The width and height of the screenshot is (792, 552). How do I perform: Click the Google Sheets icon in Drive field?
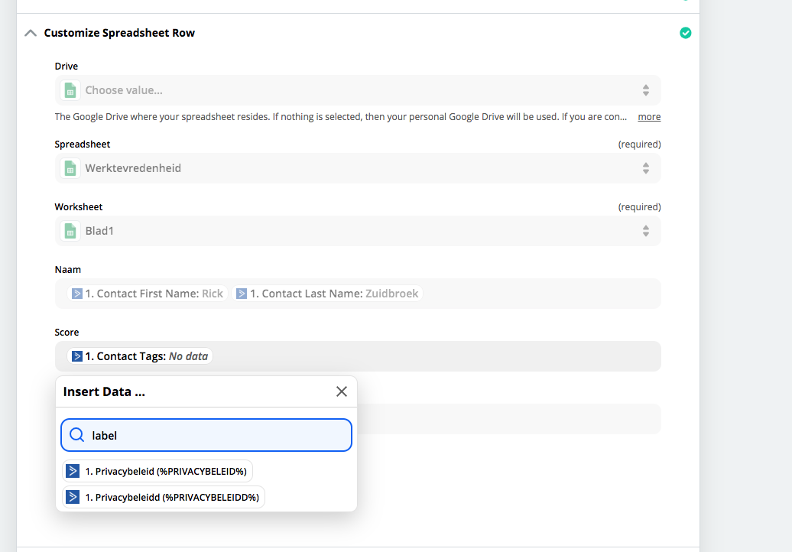tap(70, 90)
